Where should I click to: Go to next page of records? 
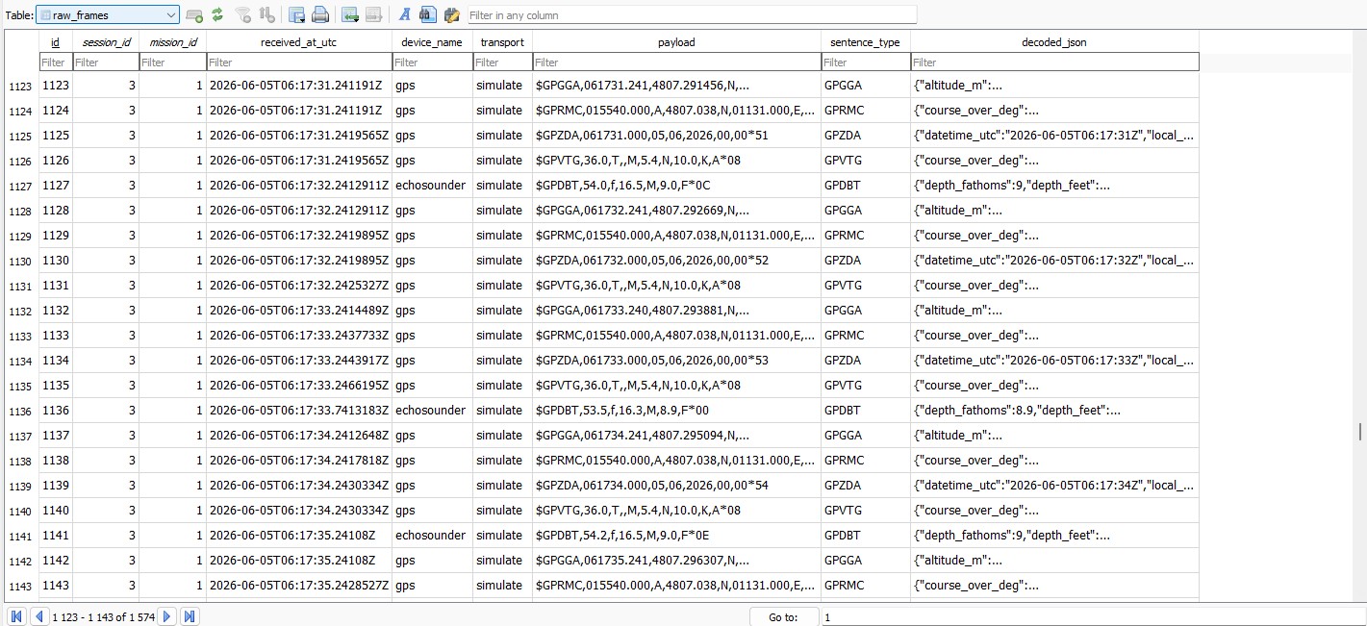(x=166, y=616)
